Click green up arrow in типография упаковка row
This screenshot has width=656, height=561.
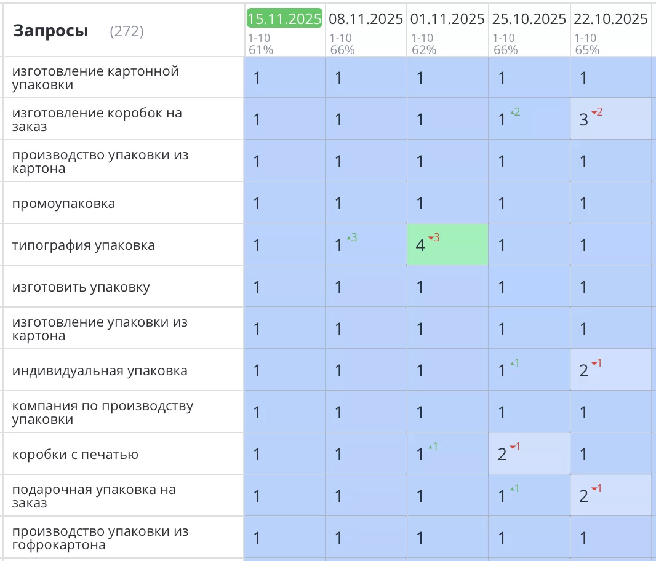click(348, 238)
